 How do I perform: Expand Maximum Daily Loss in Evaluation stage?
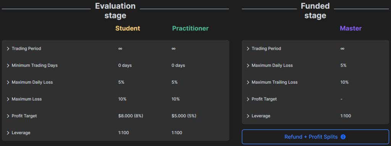[115, 82]
